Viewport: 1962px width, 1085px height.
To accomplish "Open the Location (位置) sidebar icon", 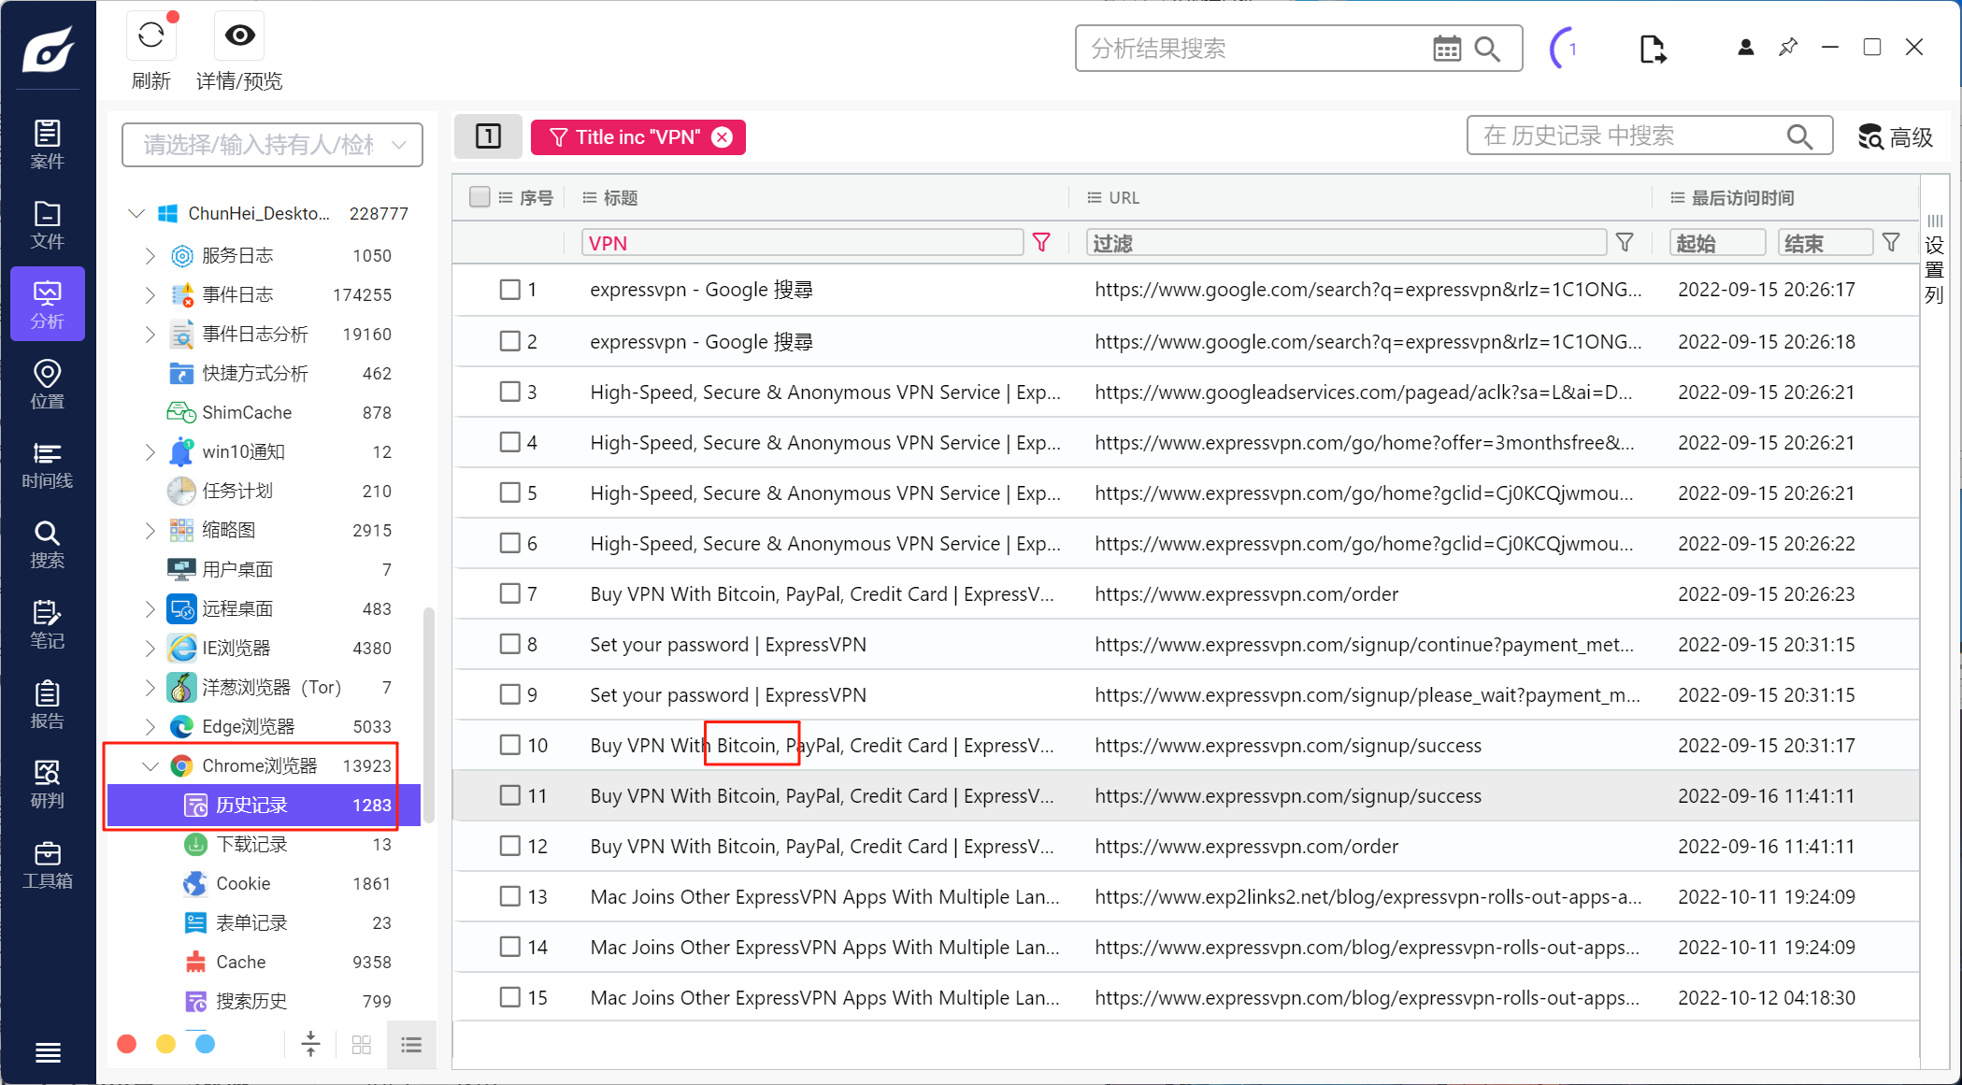I will tap(47, 384).
